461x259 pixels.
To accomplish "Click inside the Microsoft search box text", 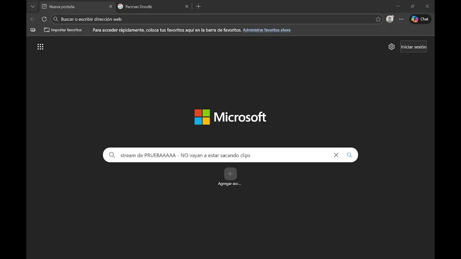I will tap(185, 155).
